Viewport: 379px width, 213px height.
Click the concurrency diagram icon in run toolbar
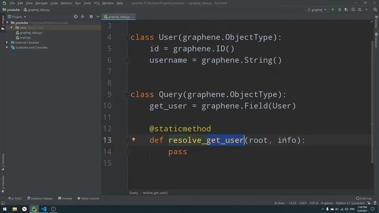click(360, 9)
